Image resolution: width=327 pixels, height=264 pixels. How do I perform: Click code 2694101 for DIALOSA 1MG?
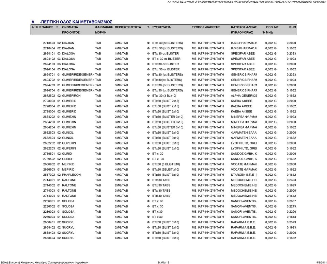click(49, 53)
